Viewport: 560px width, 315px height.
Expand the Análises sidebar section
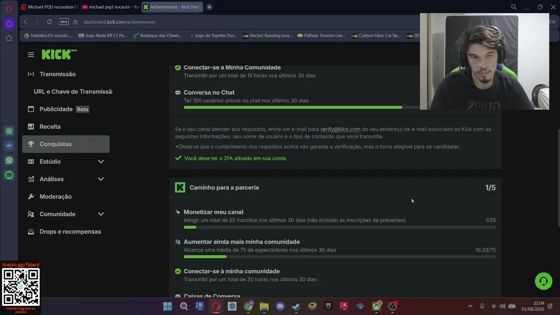coord(101,179)
